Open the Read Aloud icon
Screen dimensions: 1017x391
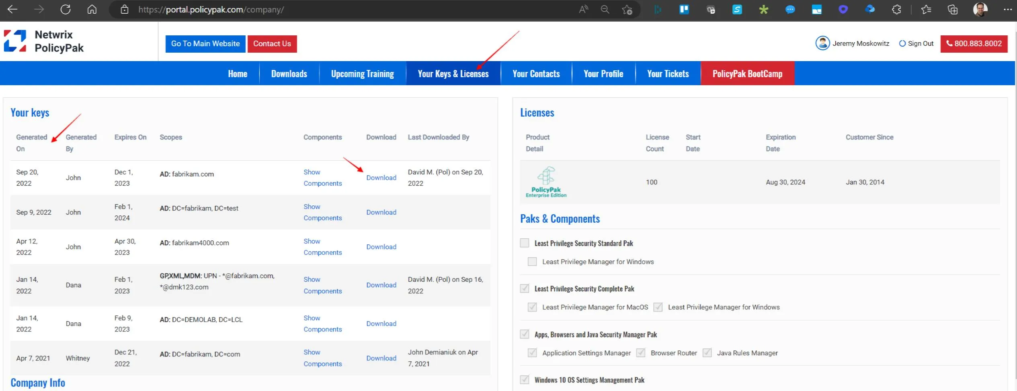tap(583, 10)
